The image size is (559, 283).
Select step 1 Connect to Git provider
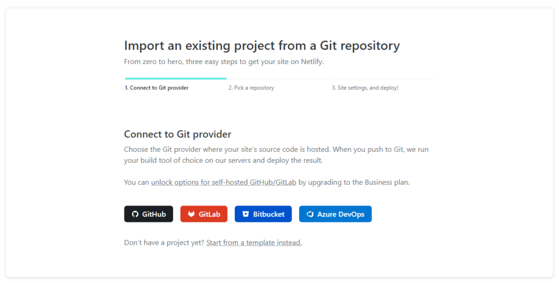click(157, 88)
